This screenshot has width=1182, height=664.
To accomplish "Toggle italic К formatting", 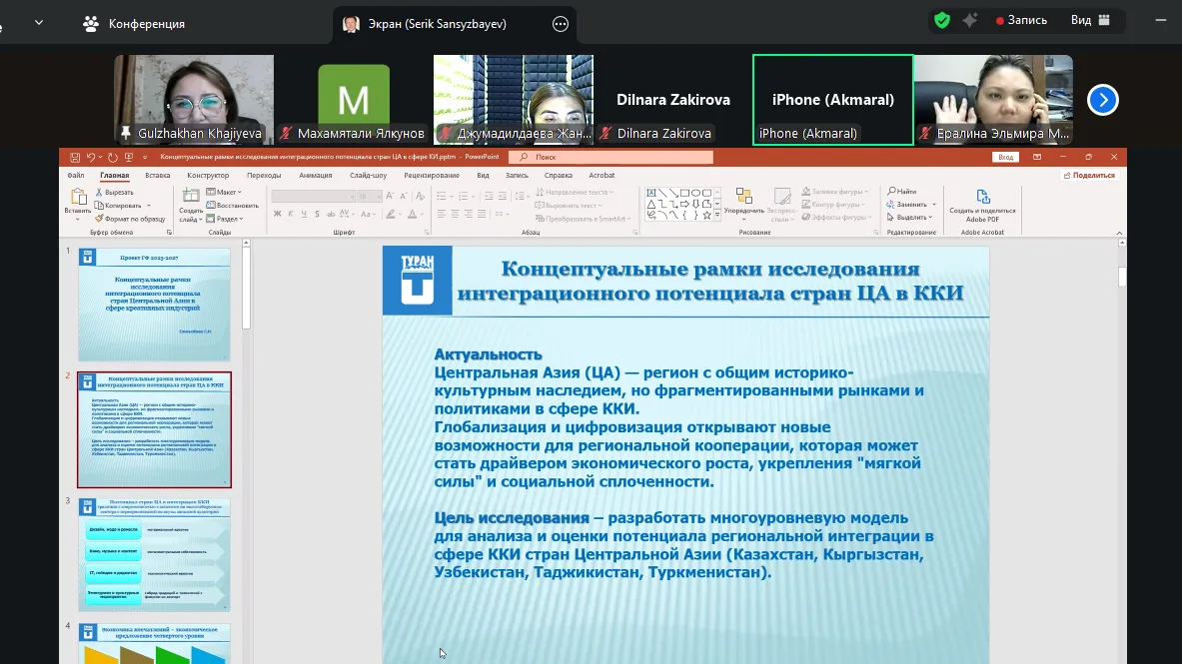I will (290, 214).
